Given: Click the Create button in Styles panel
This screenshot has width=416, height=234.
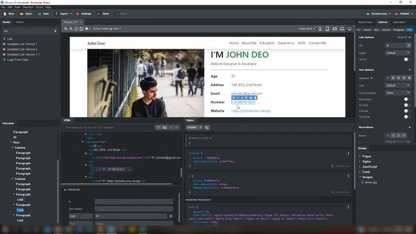Looking at the screenshot, I should (192, 127).
